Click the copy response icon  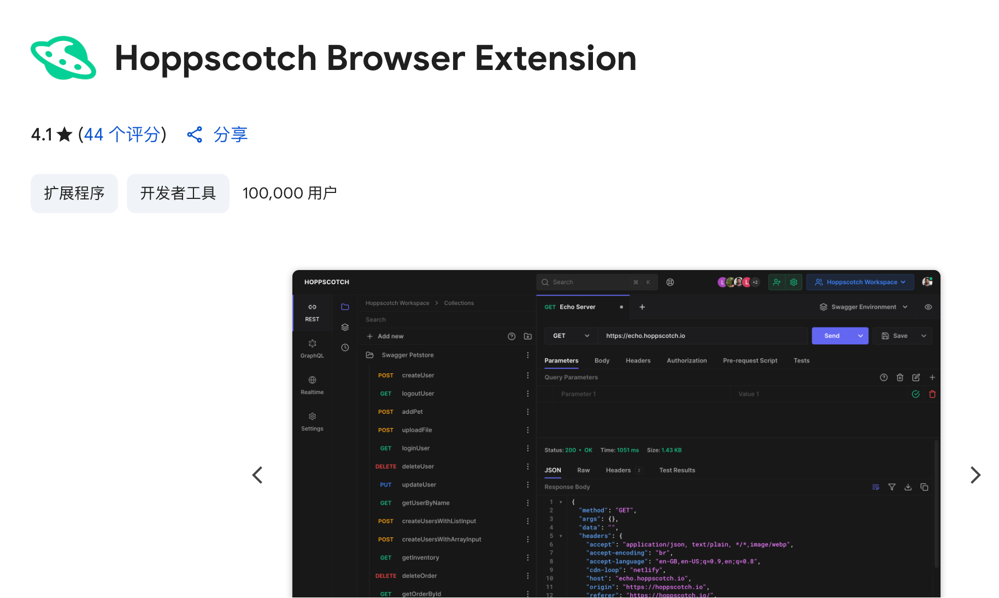[x=924, y=487]
